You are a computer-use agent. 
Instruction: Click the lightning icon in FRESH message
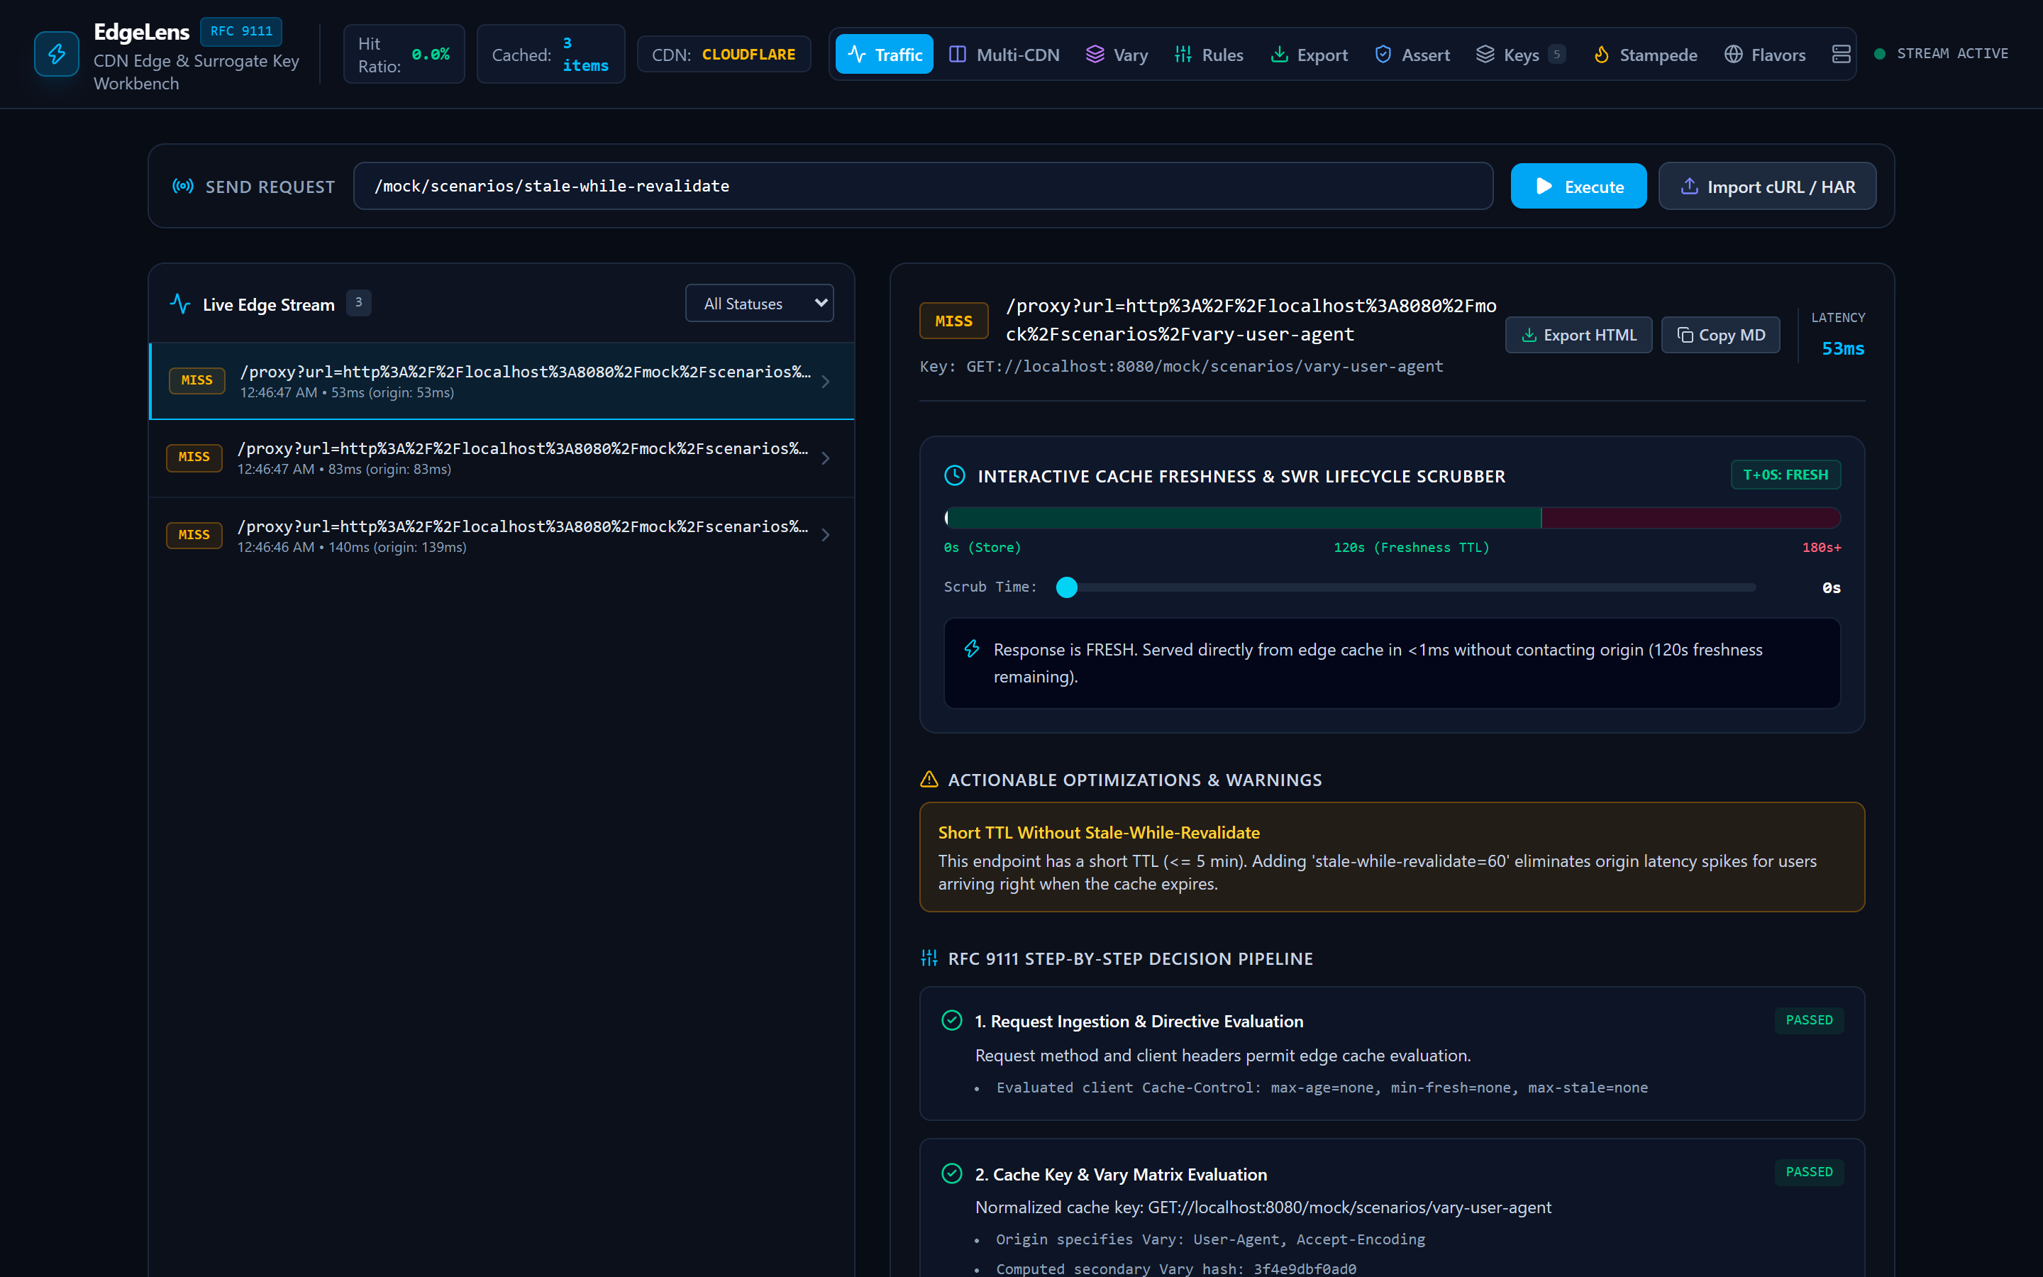972,648
